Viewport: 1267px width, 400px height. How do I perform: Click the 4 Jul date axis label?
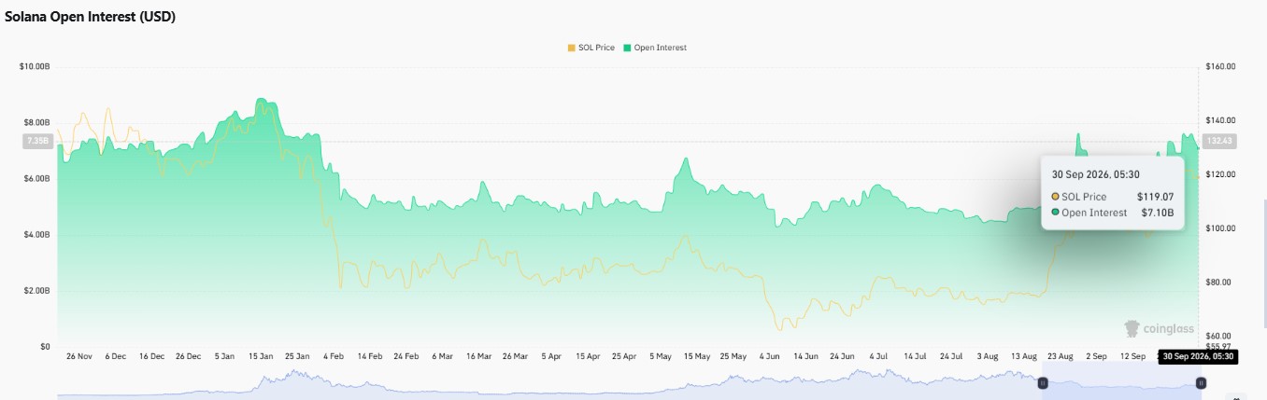pos(878,356)
